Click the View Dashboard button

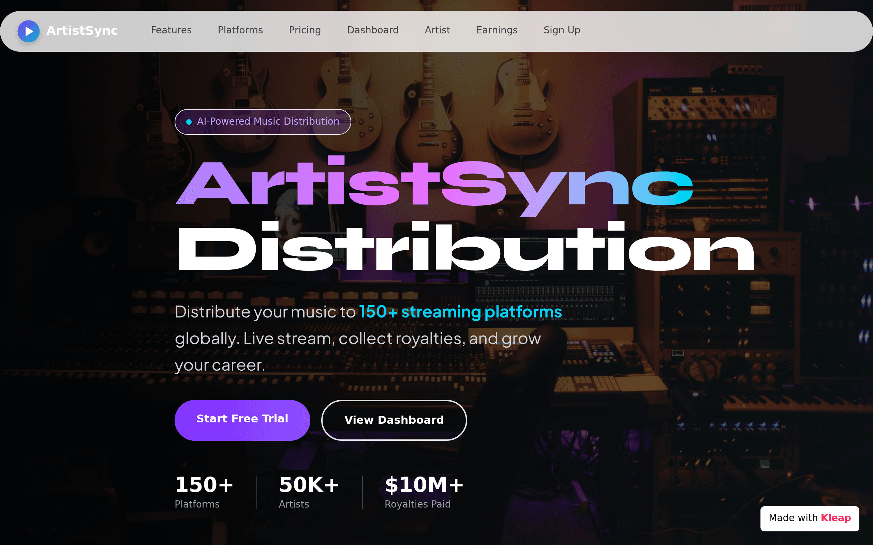tap(394, 420)
